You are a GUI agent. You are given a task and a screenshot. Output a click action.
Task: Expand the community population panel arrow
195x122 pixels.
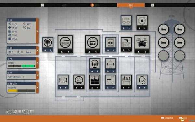point(37,50)
